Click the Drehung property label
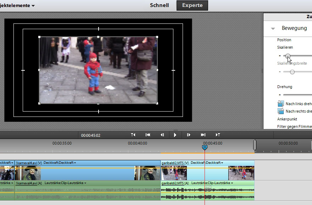The image size is (312, 205). [285, 87]
